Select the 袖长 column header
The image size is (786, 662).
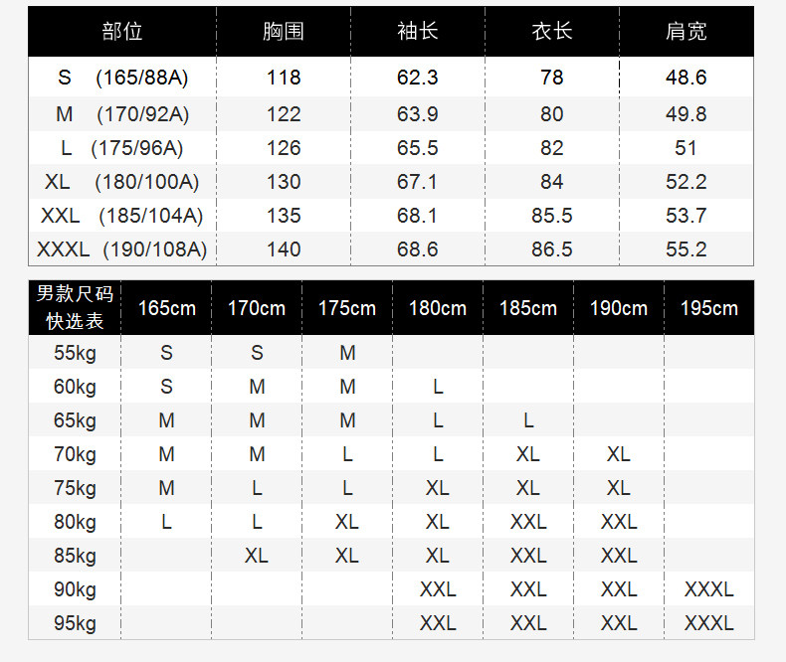(x=418, y=32)
